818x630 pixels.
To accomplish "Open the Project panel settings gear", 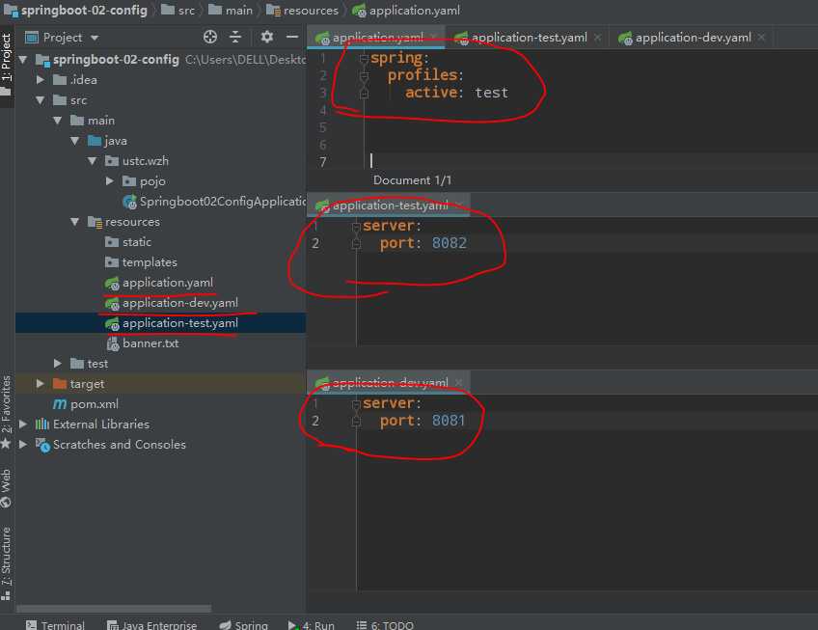I will [267, 37].
